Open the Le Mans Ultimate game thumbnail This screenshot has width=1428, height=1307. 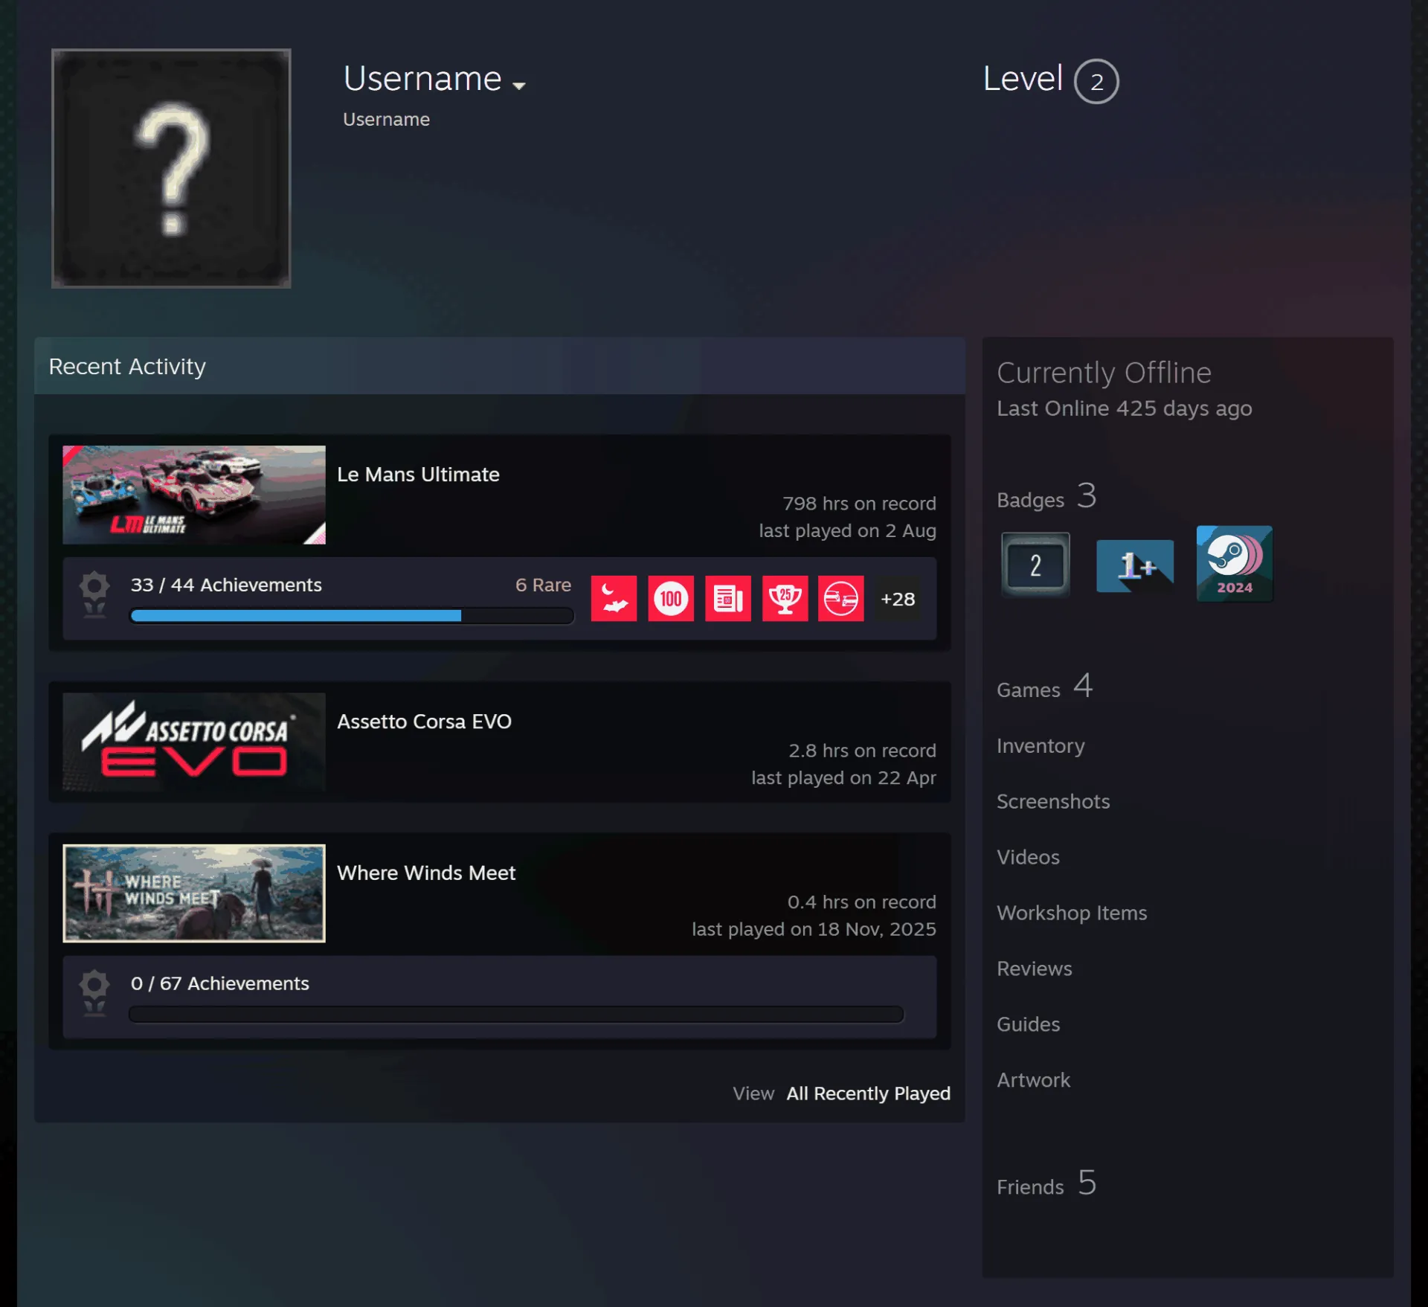click(x=194, y=495)
